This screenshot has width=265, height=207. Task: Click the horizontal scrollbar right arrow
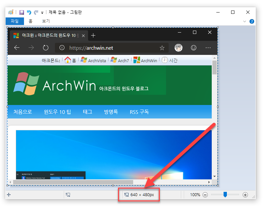(x=209, y=182)
